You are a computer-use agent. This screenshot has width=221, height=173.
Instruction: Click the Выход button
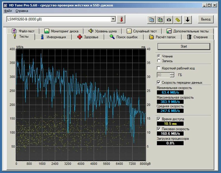(x=206, y=20)
